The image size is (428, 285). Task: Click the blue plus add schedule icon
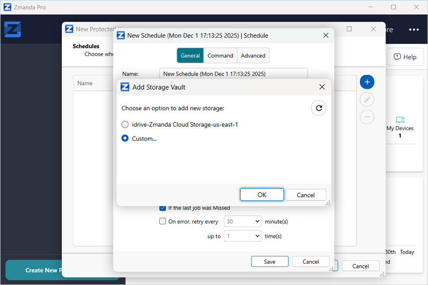[367, 82]
